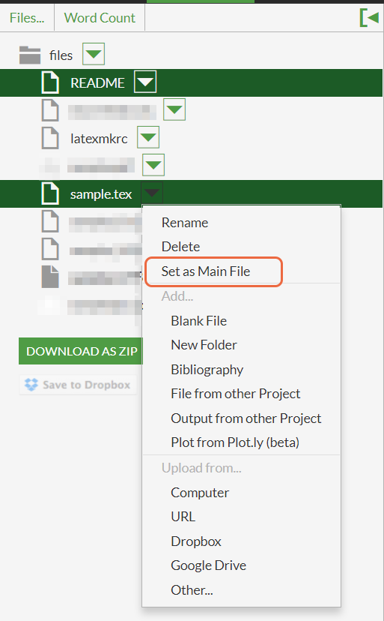Click the Save to Dropbox button

[78, 385]
